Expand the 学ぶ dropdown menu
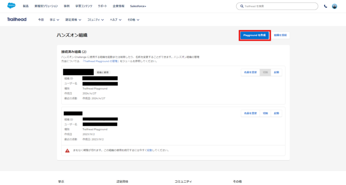This screenshot has height=185, width=346. [x=55, y=20]
